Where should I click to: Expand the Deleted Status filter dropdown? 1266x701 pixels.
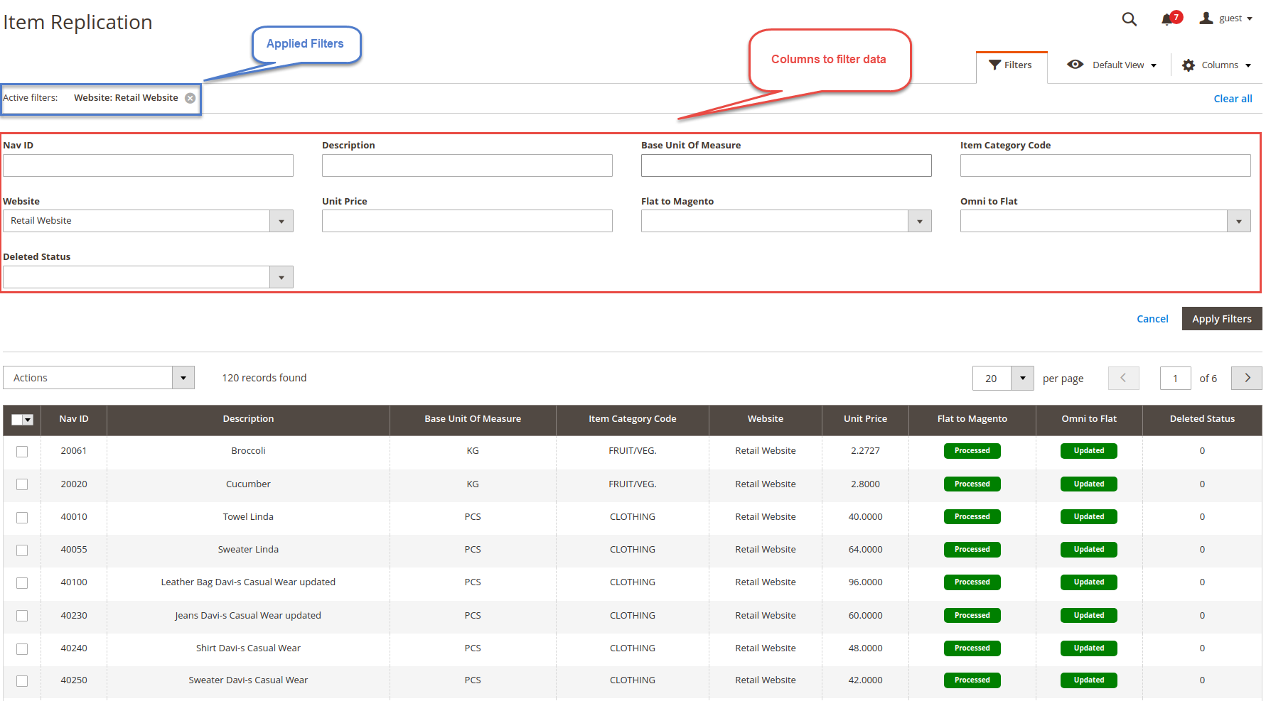pos(281,277)
